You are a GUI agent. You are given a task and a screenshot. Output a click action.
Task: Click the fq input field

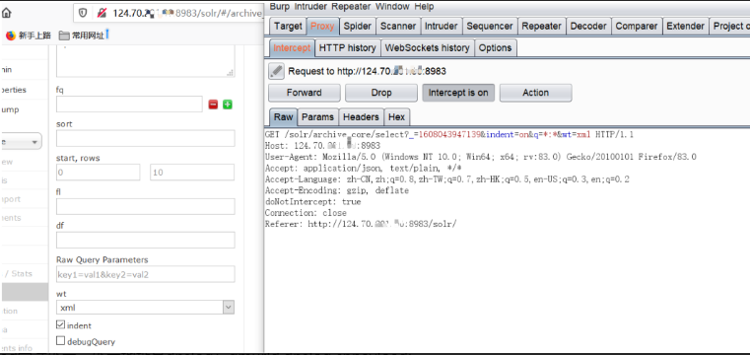129,105
